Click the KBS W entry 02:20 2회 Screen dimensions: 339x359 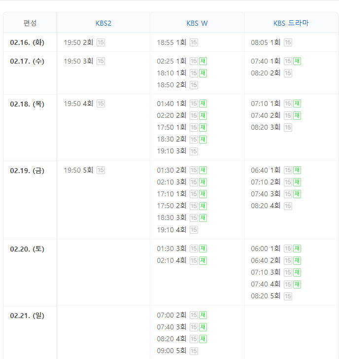(x=171, y=115)
